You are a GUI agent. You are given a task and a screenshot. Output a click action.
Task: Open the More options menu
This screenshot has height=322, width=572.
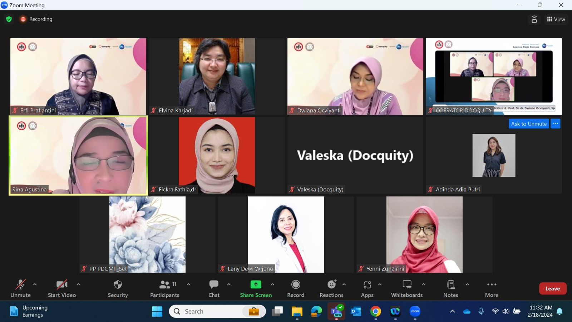492,289
